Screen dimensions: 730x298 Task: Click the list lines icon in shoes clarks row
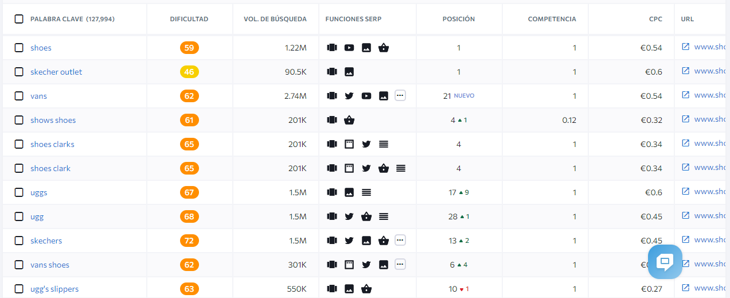384,144
